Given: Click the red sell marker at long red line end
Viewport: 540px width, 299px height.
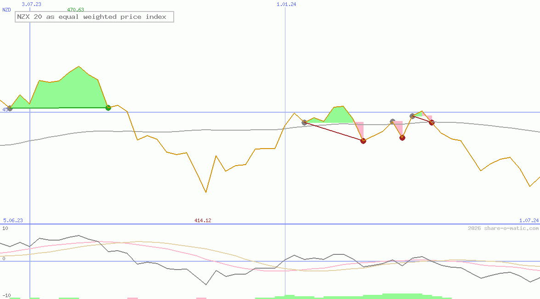Looking at the screenshot, I should [363, 141].
